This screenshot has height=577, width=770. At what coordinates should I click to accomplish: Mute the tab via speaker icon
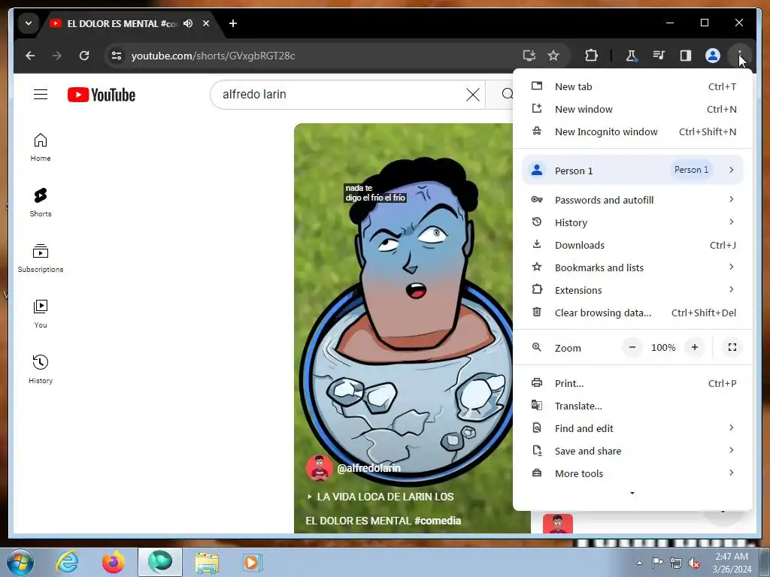coord(188,23)
